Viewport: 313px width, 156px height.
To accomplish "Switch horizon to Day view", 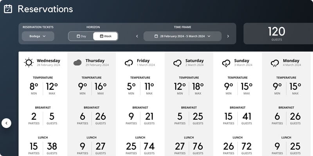I will 81,36.
